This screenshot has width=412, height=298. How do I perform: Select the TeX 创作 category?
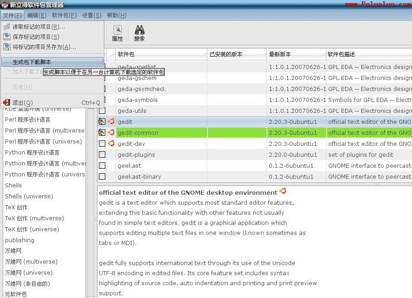point(16,207)
